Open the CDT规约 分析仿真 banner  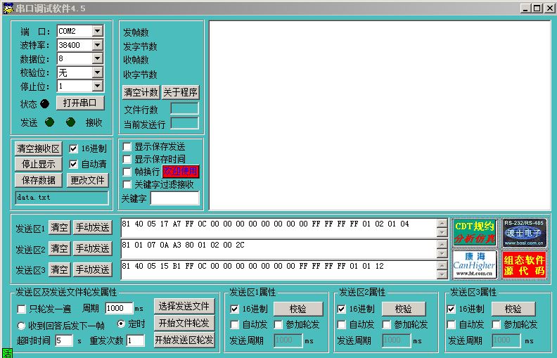(x=475, y=232)
